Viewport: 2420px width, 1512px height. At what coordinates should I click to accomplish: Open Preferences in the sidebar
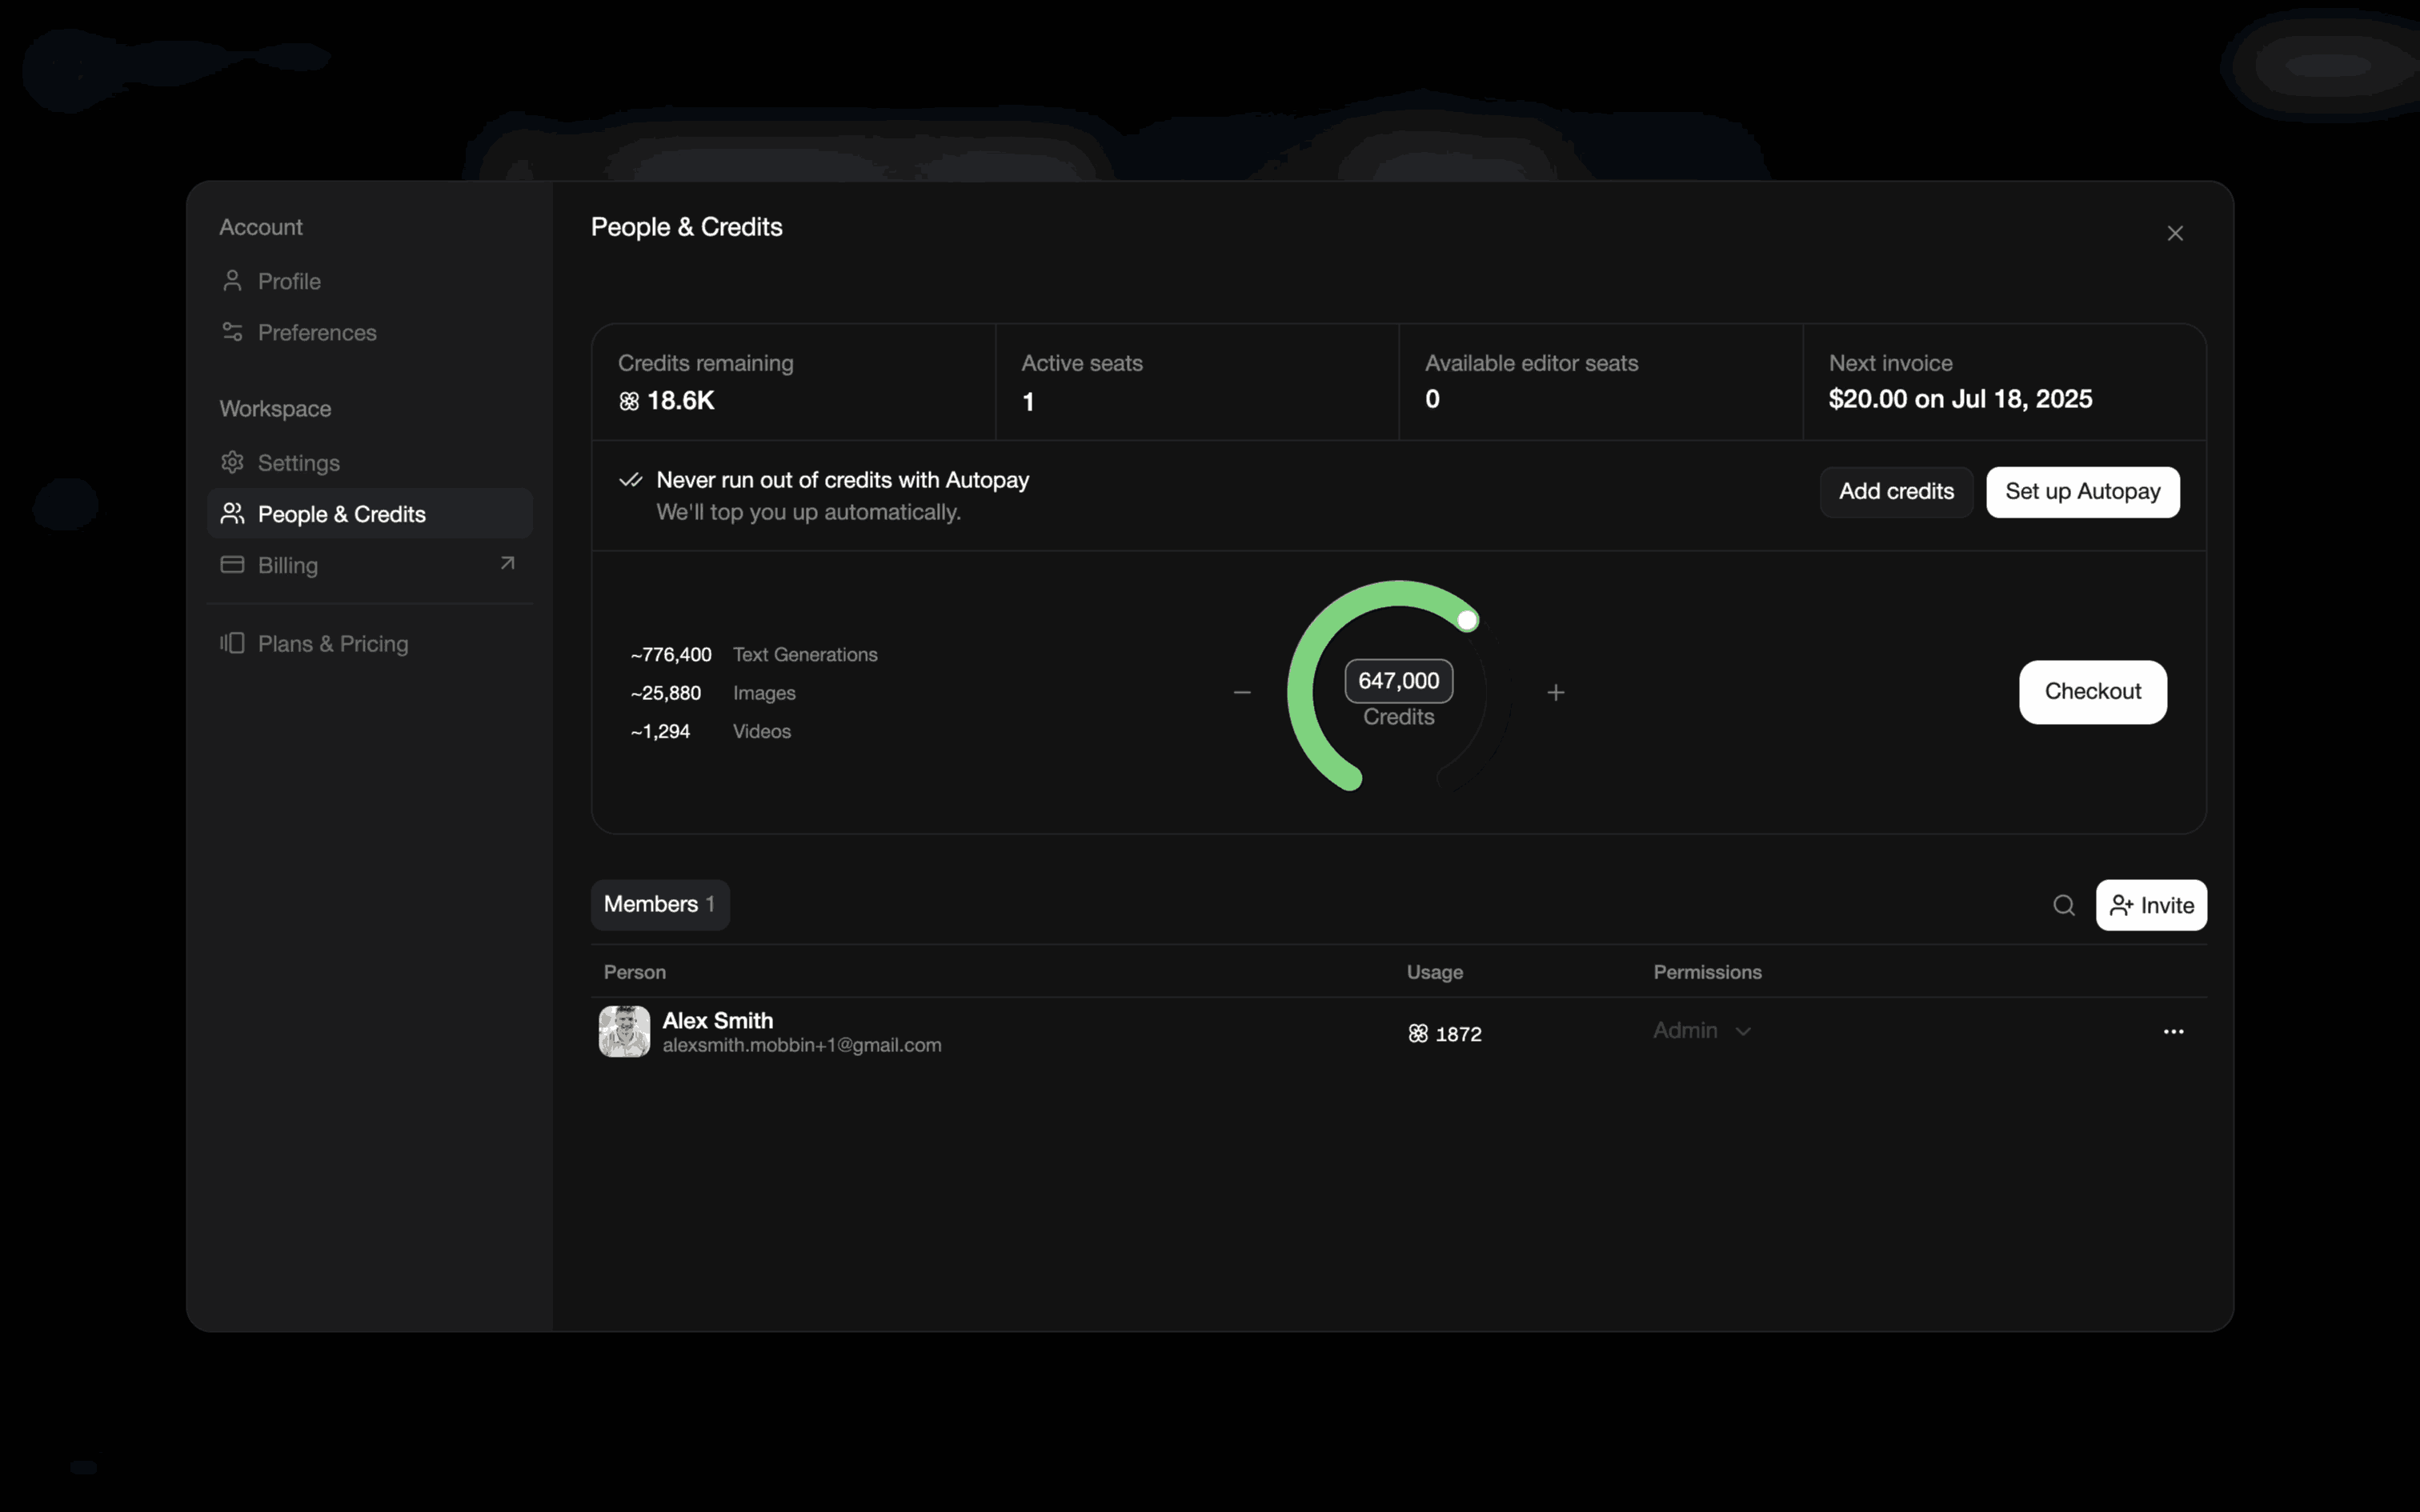(x=316, y=332)
